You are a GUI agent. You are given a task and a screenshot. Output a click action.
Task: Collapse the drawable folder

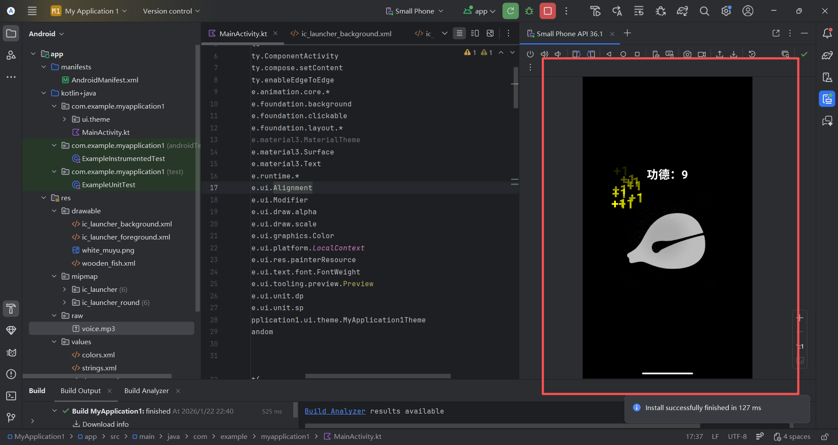54,211
